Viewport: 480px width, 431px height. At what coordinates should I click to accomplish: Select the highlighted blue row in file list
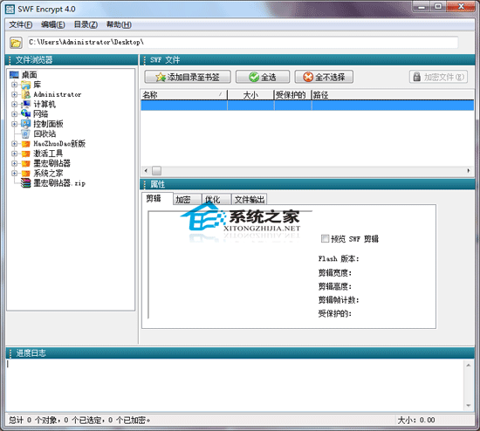click(x=307, y=106)
